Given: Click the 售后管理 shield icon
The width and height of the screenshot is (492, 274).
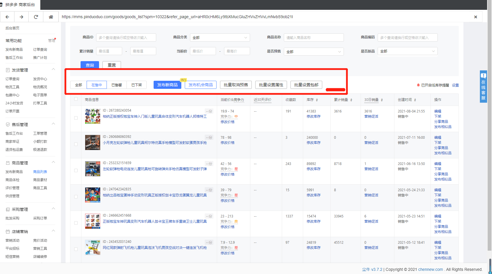Looking at the screenshot, I should (x=8, y=125).
